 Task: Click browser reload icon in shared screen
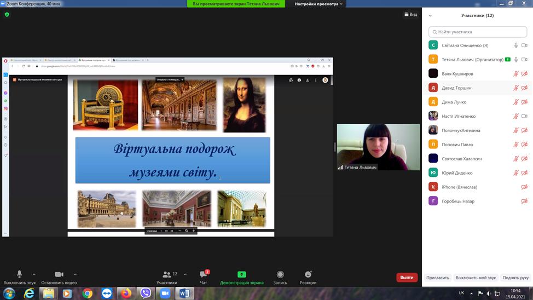click(x=24, y=66)
